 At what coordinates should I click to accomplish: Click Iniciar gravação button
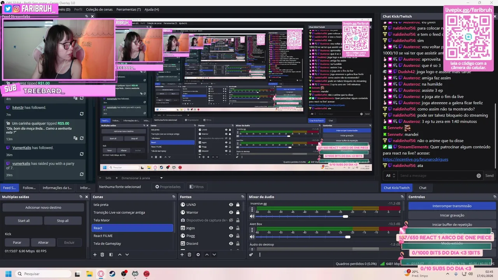[452, 215]
